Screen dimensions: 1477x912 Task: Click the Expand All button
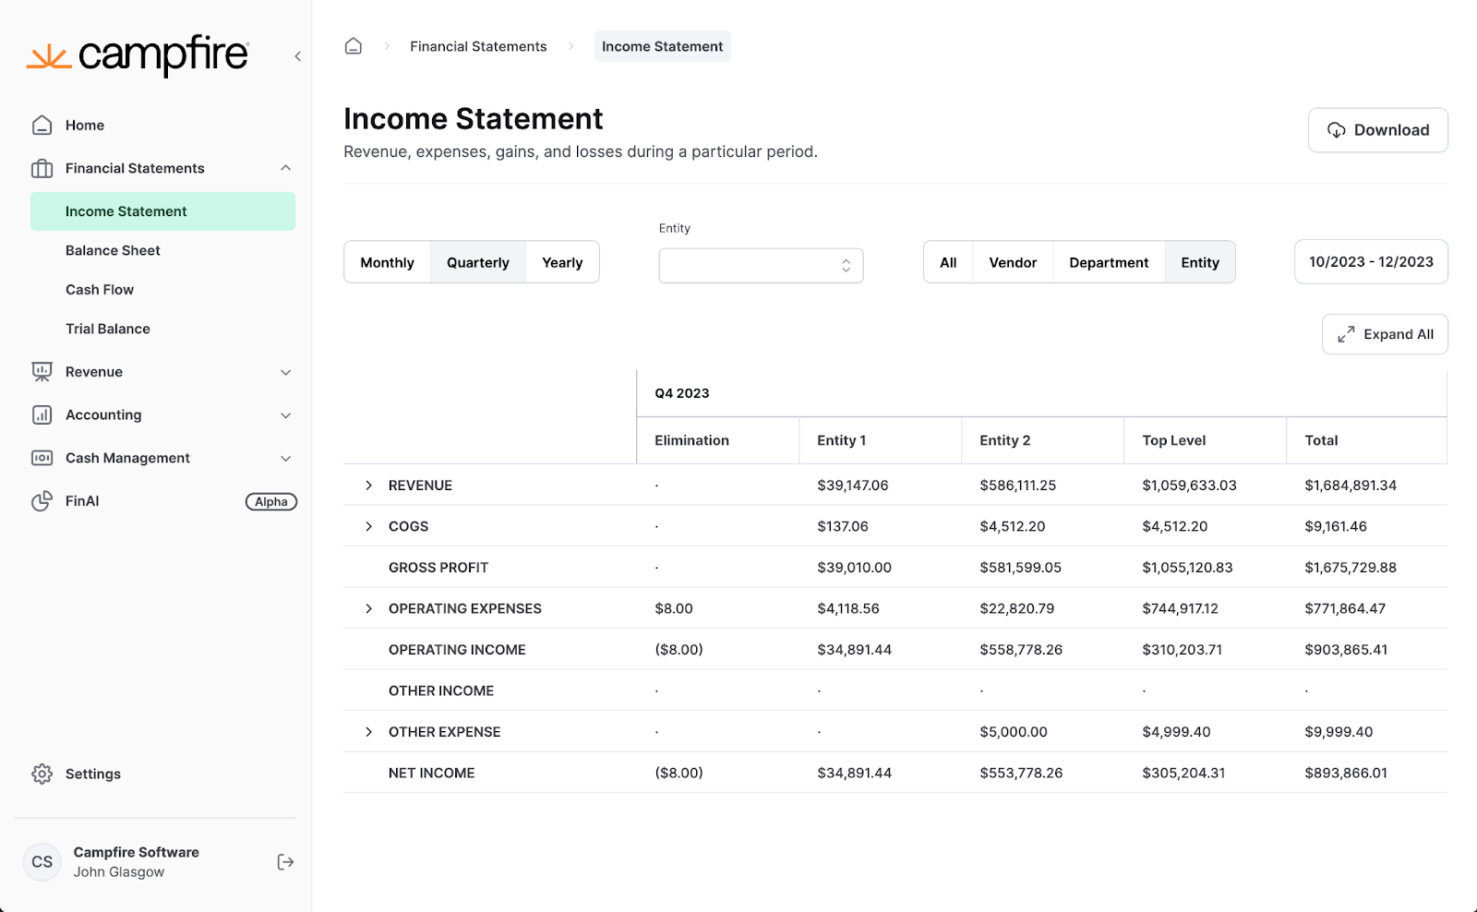coord(1385,334)
